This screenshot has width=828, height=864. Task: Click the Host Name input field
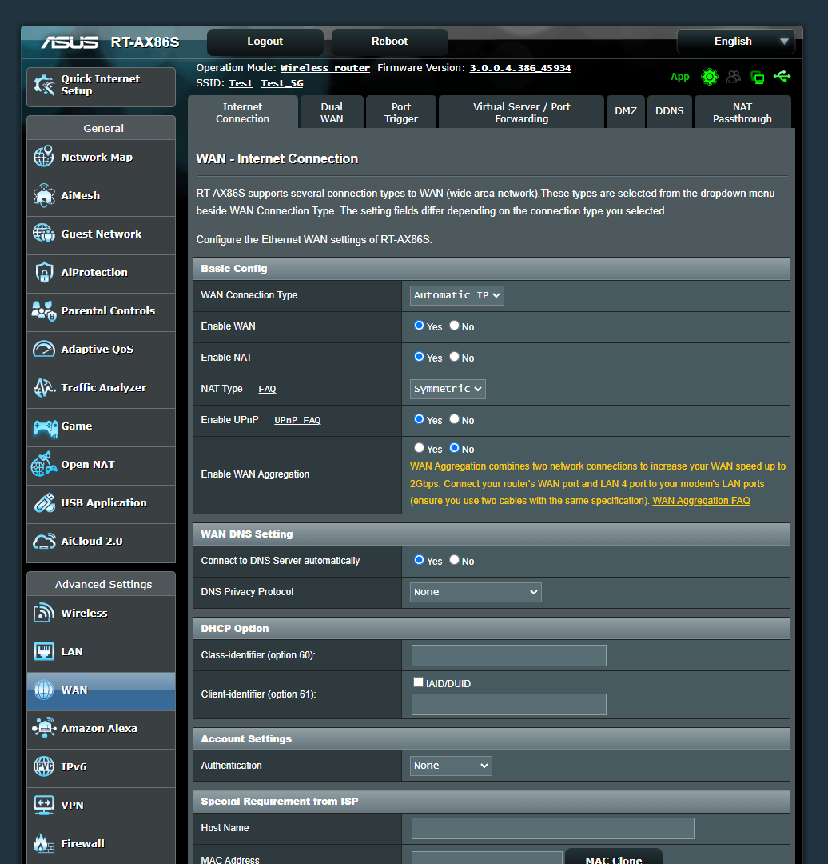551,828
